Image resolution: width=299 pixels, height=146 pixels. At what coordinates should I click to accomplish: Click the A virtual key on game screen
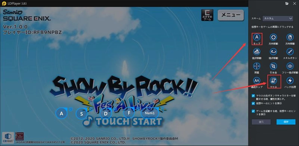coord(61,113)
